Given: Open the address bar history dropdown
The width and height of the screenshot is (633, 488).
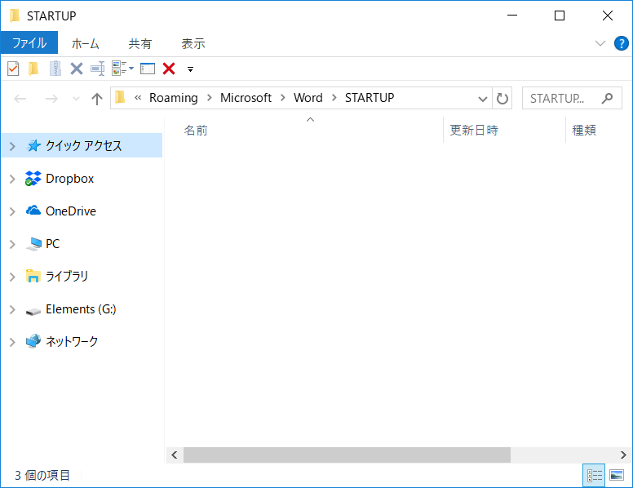Looking at the screenshot, I should [482, 99].
